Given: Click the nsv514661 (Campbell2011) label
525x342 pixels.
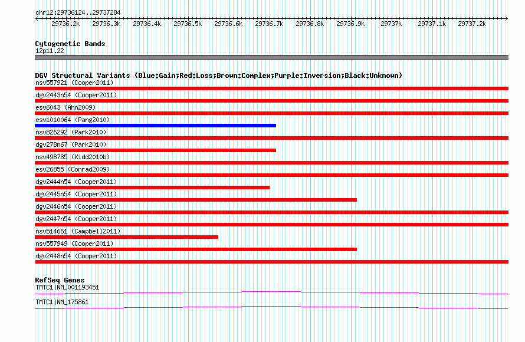Looking at the screenshot, I should 78,231.
